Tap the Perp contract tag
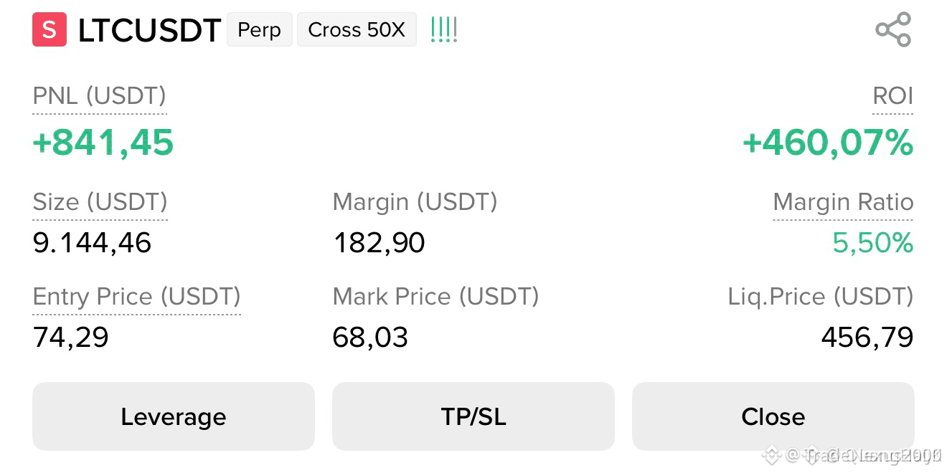This screenshot has width=947, height=473. (x=260, y=30)
